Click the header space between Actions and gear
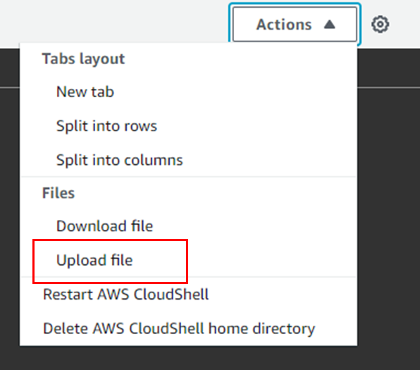This screenshot has height=370, width=420. click(x=366, y=25)
